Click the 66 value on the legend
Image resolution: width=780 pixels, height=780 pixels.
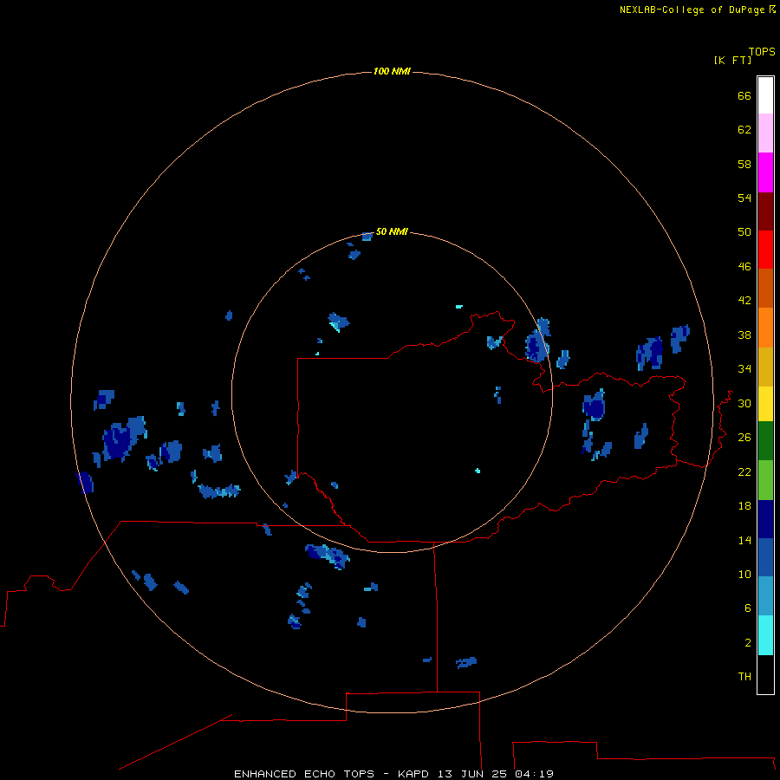(744, 96)
